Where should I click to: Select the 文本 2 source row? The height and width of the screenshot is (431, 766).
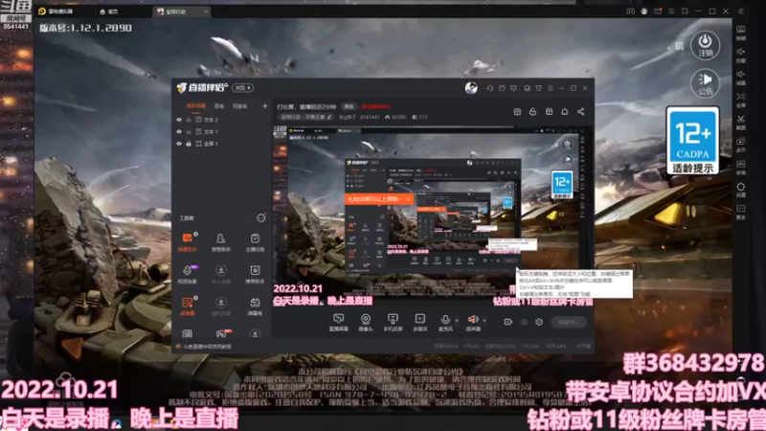[x=222, y=120]
